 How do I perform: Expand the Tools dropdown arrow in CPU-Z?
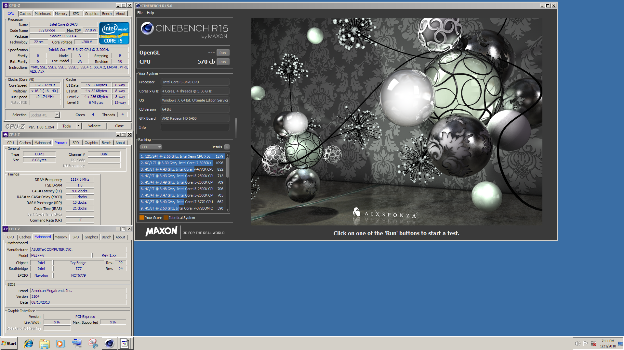[78, 126]
